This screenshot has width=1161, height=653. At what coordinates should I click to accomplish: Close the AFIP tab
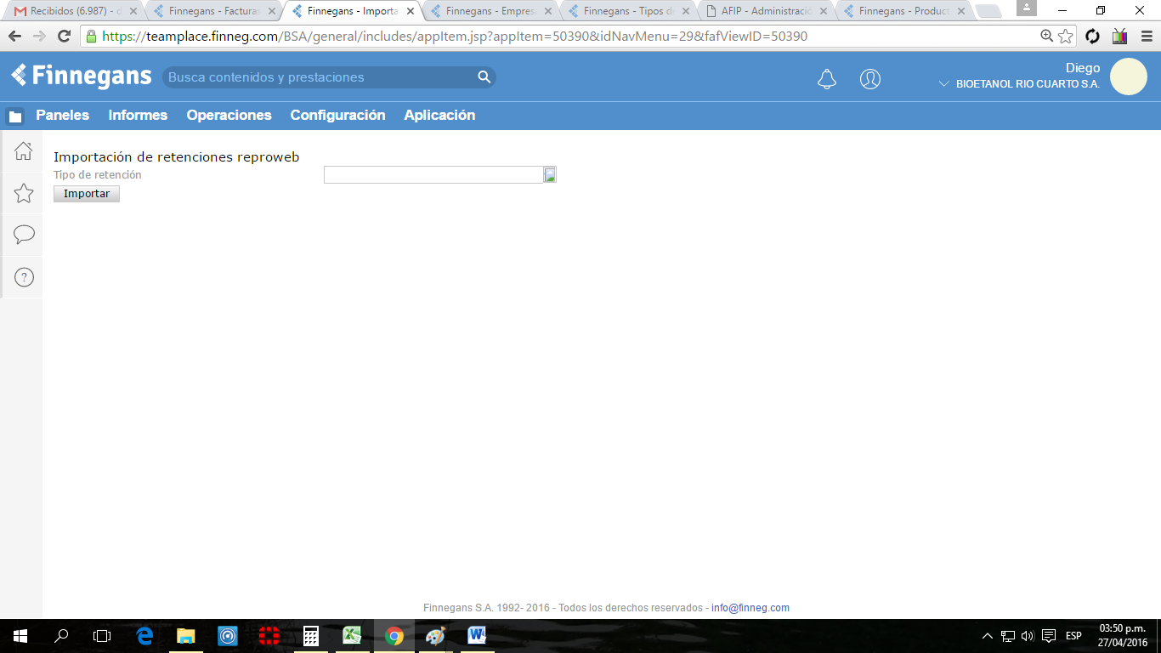pyautogui.click(x=824, y=11)
